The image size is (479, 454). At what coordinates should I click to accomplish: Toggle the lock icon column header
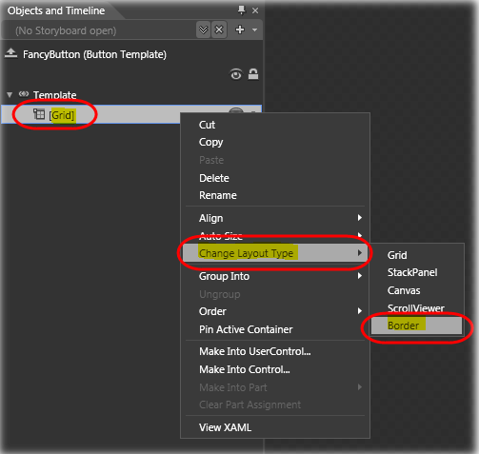253,74
